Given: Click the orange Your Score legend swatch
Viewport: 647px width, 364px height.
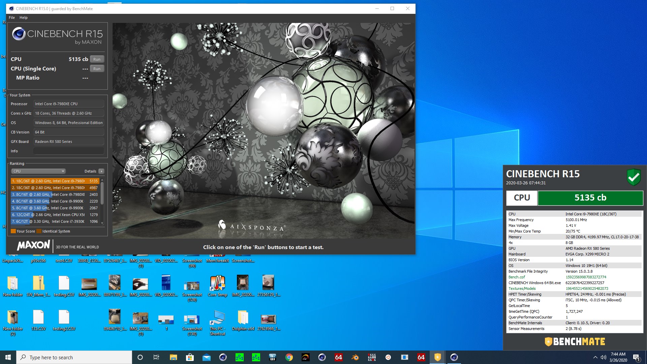Looking at the screenshot, I should tap(13, 231).
